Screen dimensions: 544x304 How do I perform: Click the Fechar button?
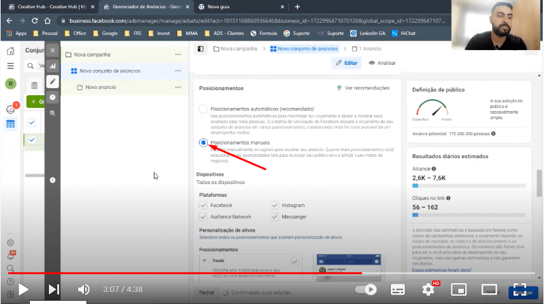click(x=207, y=293)
